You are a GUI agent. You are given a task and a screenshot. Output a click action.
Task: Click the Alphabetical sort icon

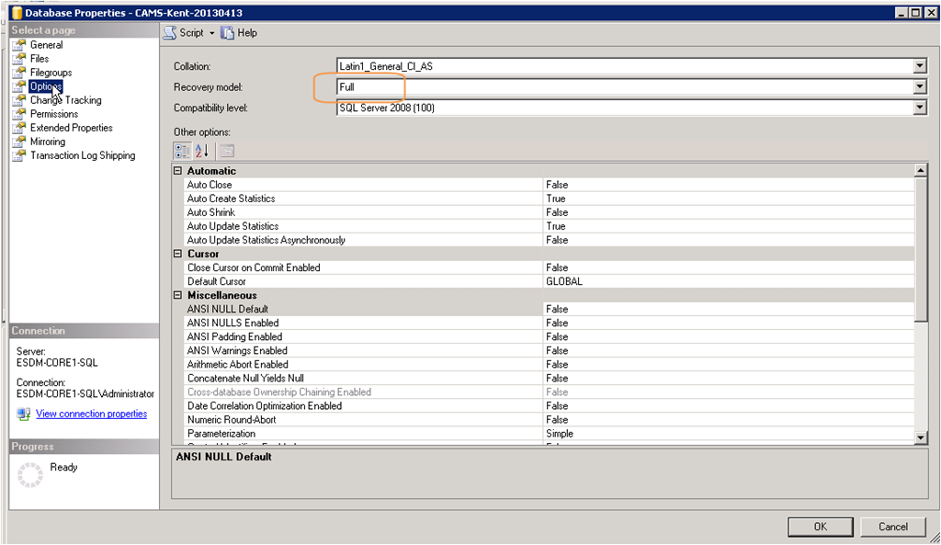pos(202,151)
